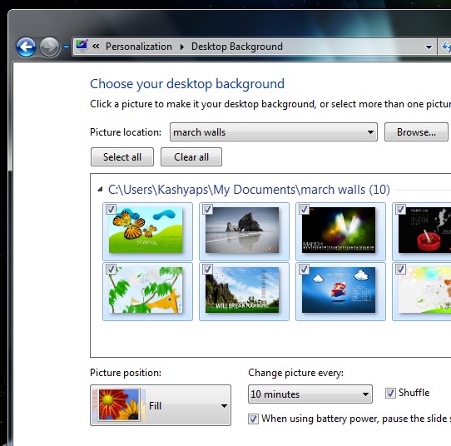Viewport: 451px width, 446px height.
Task: Select the grey rock beach wallpaper thumbnail
Action: coord(244,231)
